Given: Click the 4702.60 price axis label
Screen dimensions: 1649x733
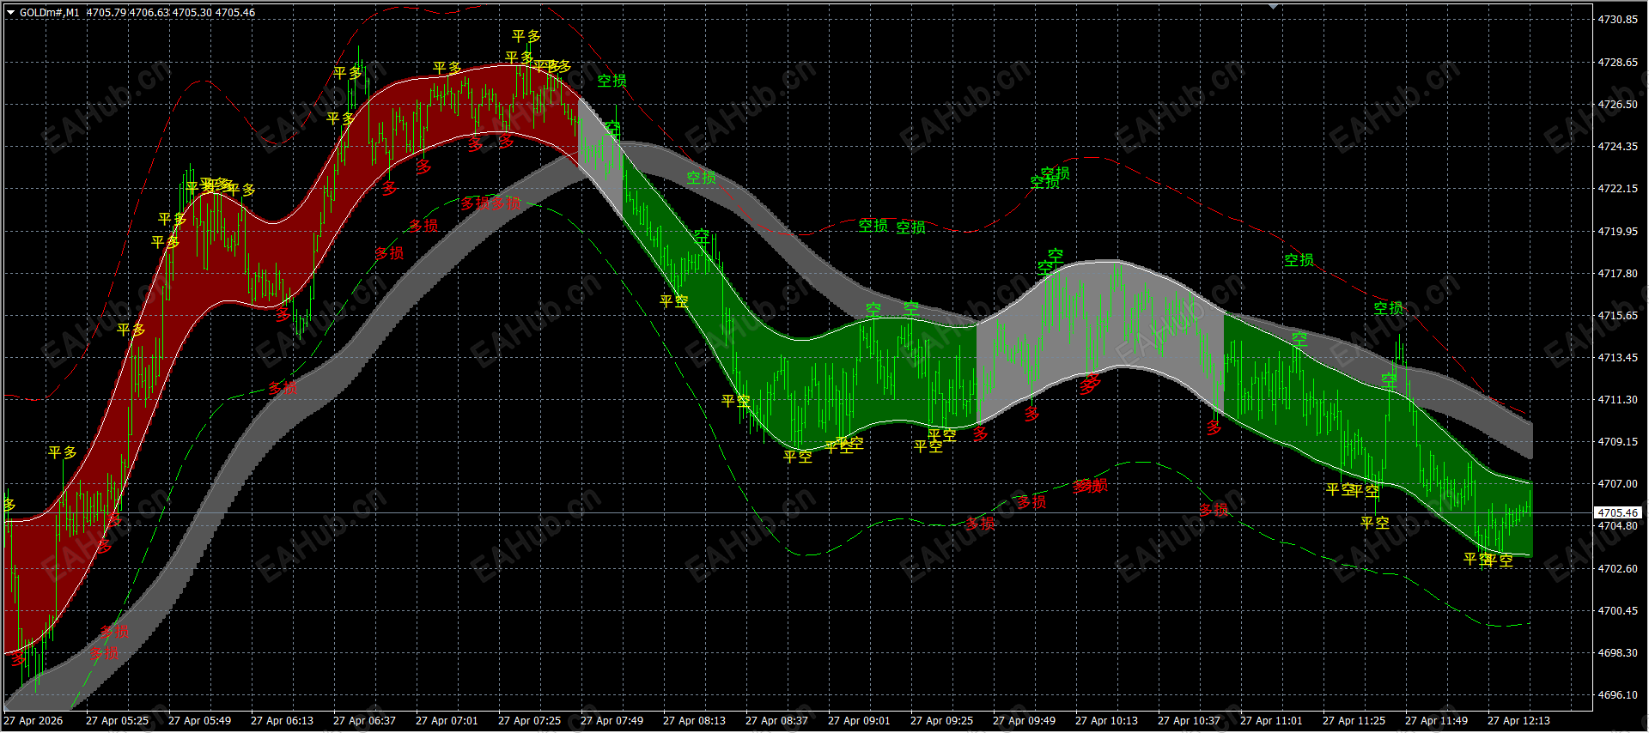Looking at the screenshot, I should (1617, 568).
